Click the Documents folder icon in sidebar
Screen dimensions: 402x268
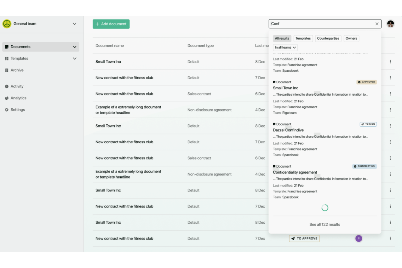pyautogui.click(x=7, y=47)
